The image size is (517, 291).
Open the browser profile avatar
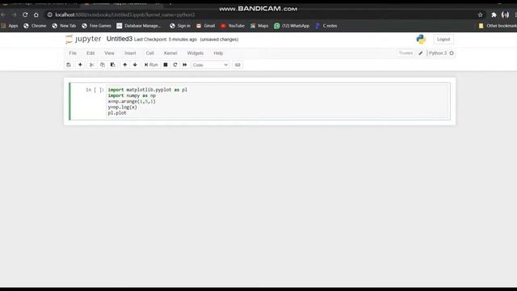point(505,15)
